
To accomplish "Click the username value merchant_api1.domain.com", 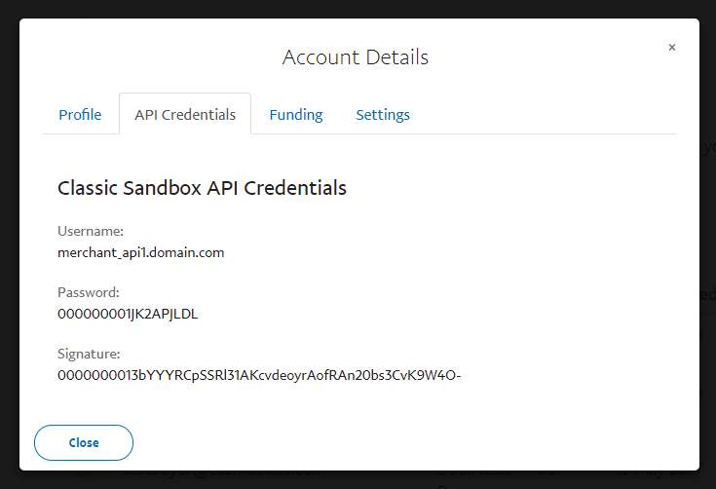I will pyautogui.click(x=141, y=252).
